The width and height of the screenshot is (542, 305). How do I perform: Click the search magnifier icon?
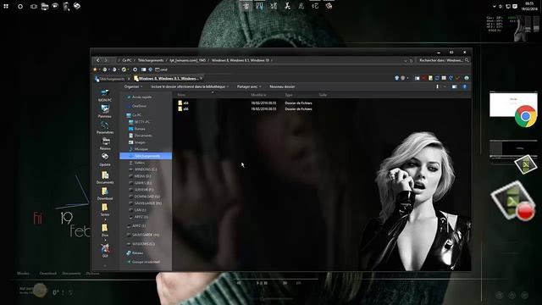tap(467, 60)
